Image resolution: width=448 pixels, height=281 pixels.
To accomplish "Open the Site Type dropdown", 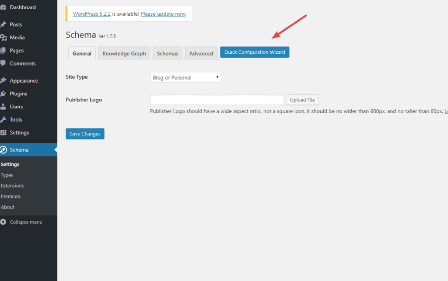I will (185, 77).
